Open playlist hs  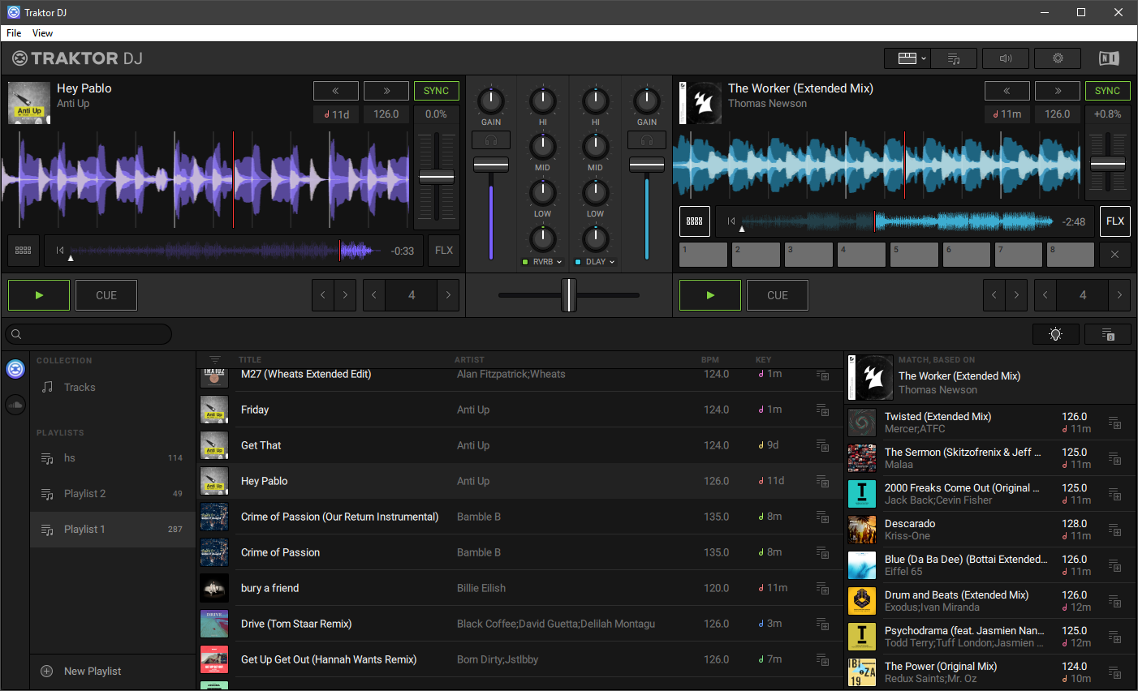pyautogui.click(x=112, y=457)
